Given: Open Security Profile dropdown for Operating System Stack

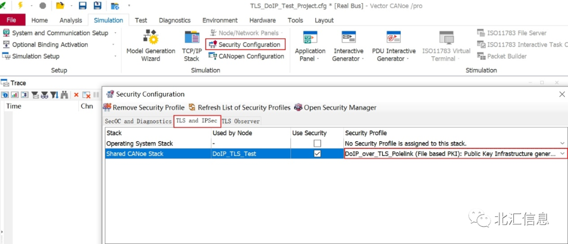Looking at the screenshot, I should pos(562,143).
